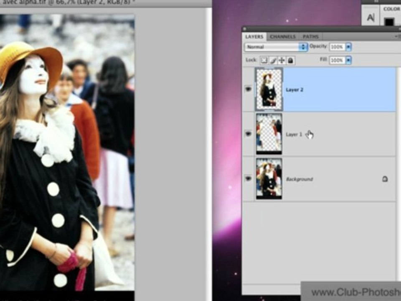Screen dimensions: 401x301
Task: Toggle lock all padlock icon
Action: (290, 60)
